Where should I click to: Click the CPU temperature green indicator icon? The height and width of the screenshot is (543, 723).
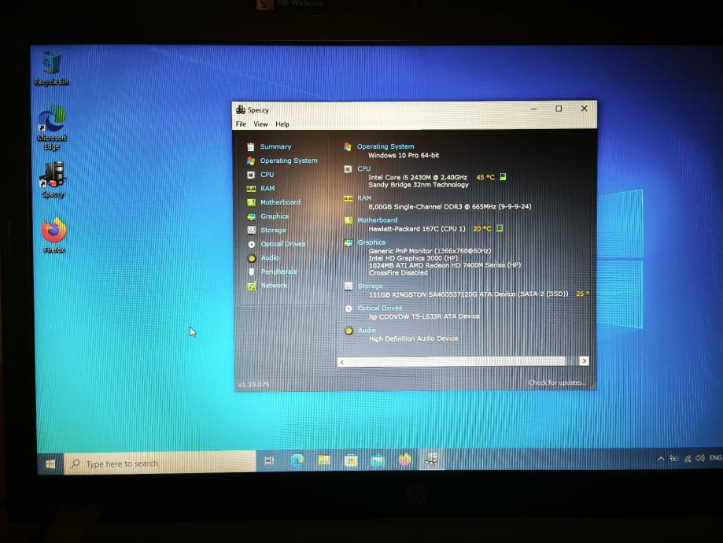[x=503, y=177]
